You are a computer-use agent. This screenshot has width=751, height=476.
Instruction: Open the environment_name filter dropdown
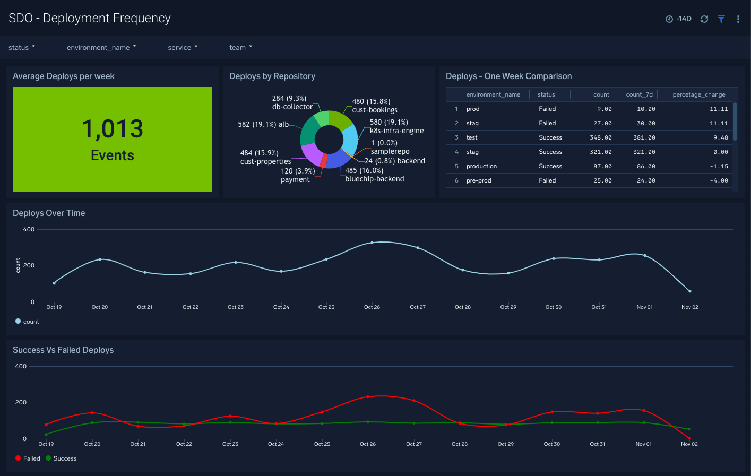[x=146, y=49]
